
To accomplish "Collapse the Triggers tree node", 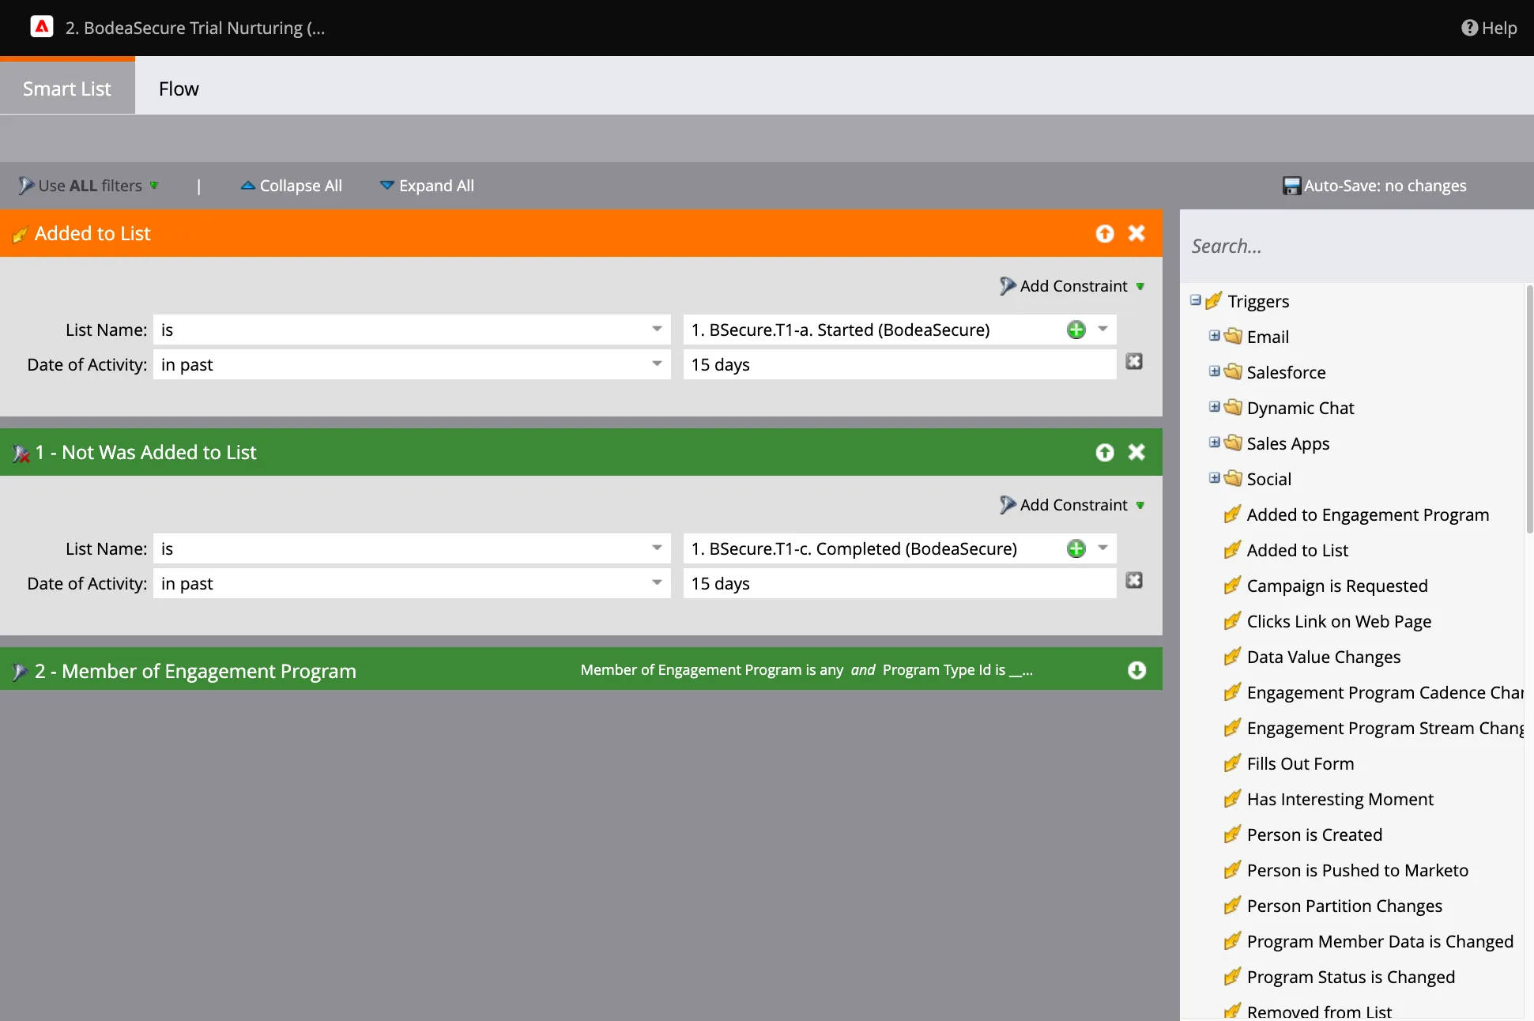I will (x=1196, y=300).
